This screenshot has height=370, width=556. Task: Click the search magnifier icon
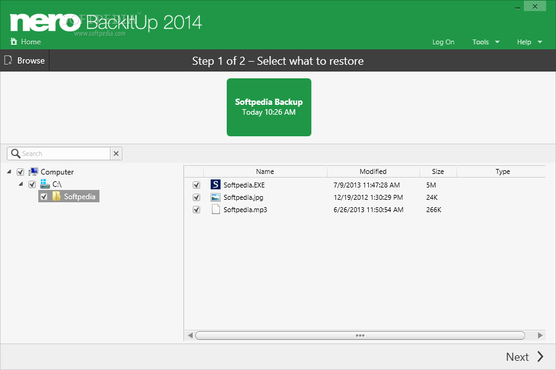click(x=15, y=154)
